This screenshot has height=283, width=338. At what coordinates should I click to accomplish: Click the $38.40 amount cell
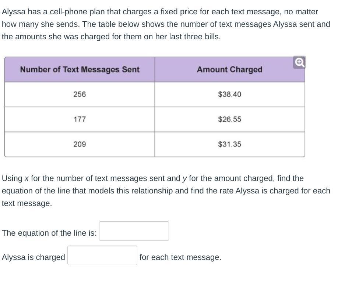(x=229, y=94)
